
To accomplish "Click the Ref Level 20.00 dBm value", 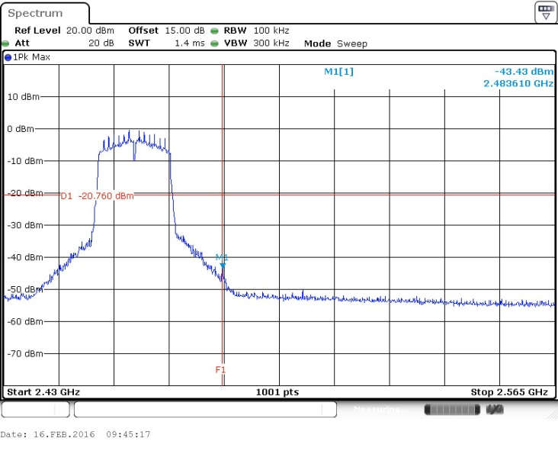I will click(90, 31).
